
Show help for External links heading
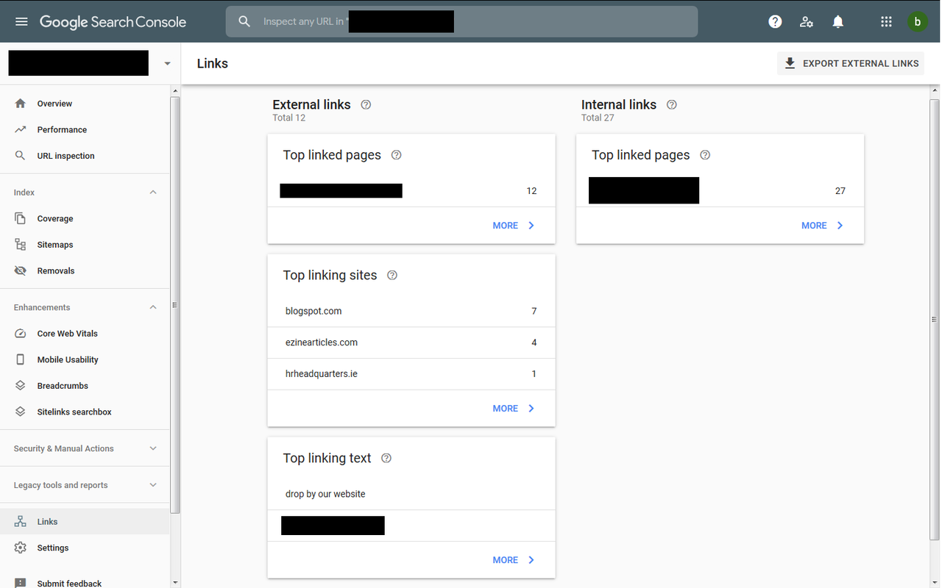coord(366,104)
